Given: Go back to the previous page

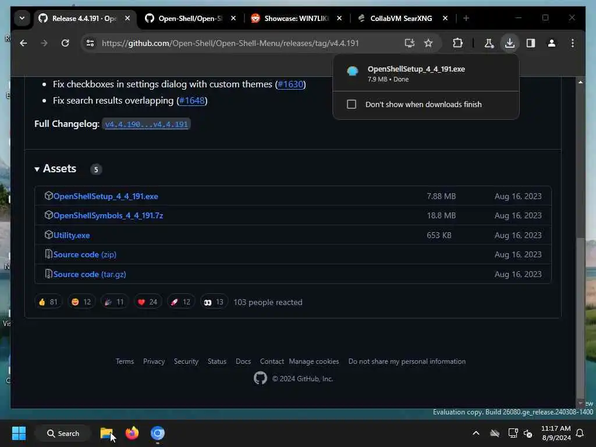Looking at the screenshot, I should point(23,43).
